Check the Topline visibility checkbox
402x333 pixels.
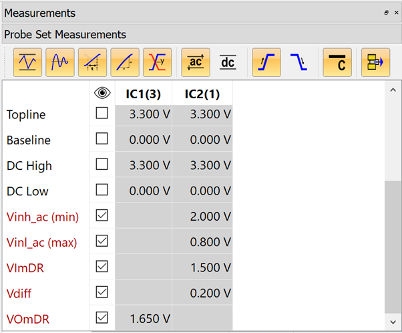point(102,114)
